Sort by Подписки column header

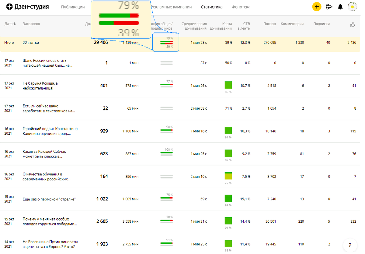[x=322, y=24]
